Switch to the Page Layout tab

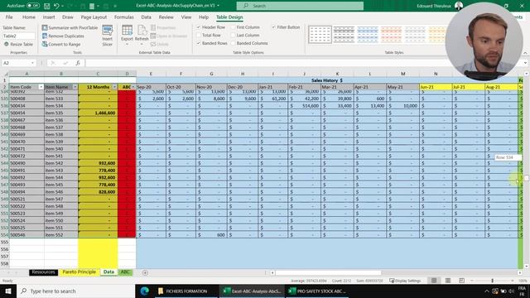point(94,17)
